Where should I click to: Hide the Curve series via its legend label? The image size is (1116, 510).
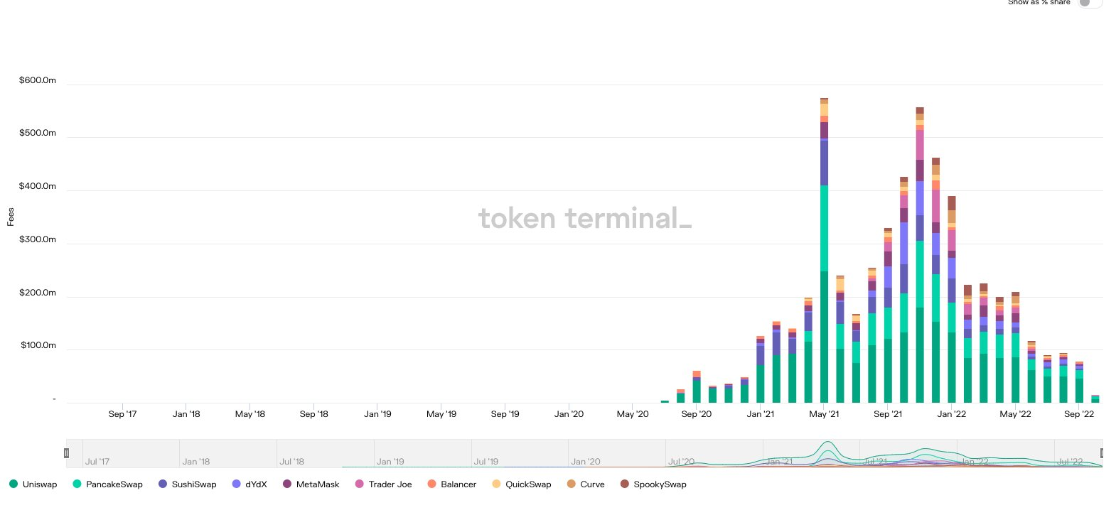click(592, 484)
